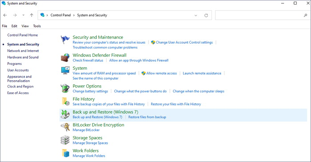Go to Control Panel Home
311x162 pixels.
(x=23, y=35)
